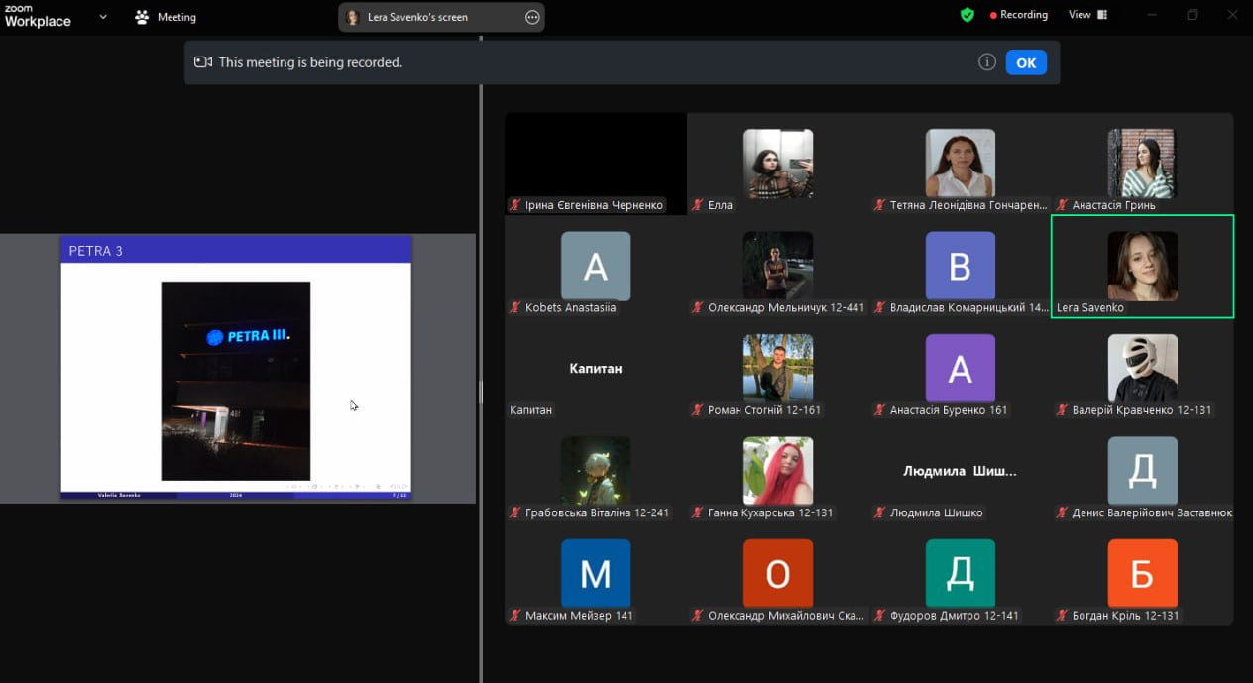
Task: Open more options on Lera Savenko's screen
Action: coord(532,17)
